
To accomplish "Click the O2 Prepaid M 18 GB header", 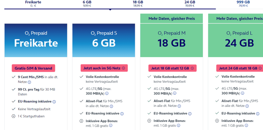I will [172, 40].
